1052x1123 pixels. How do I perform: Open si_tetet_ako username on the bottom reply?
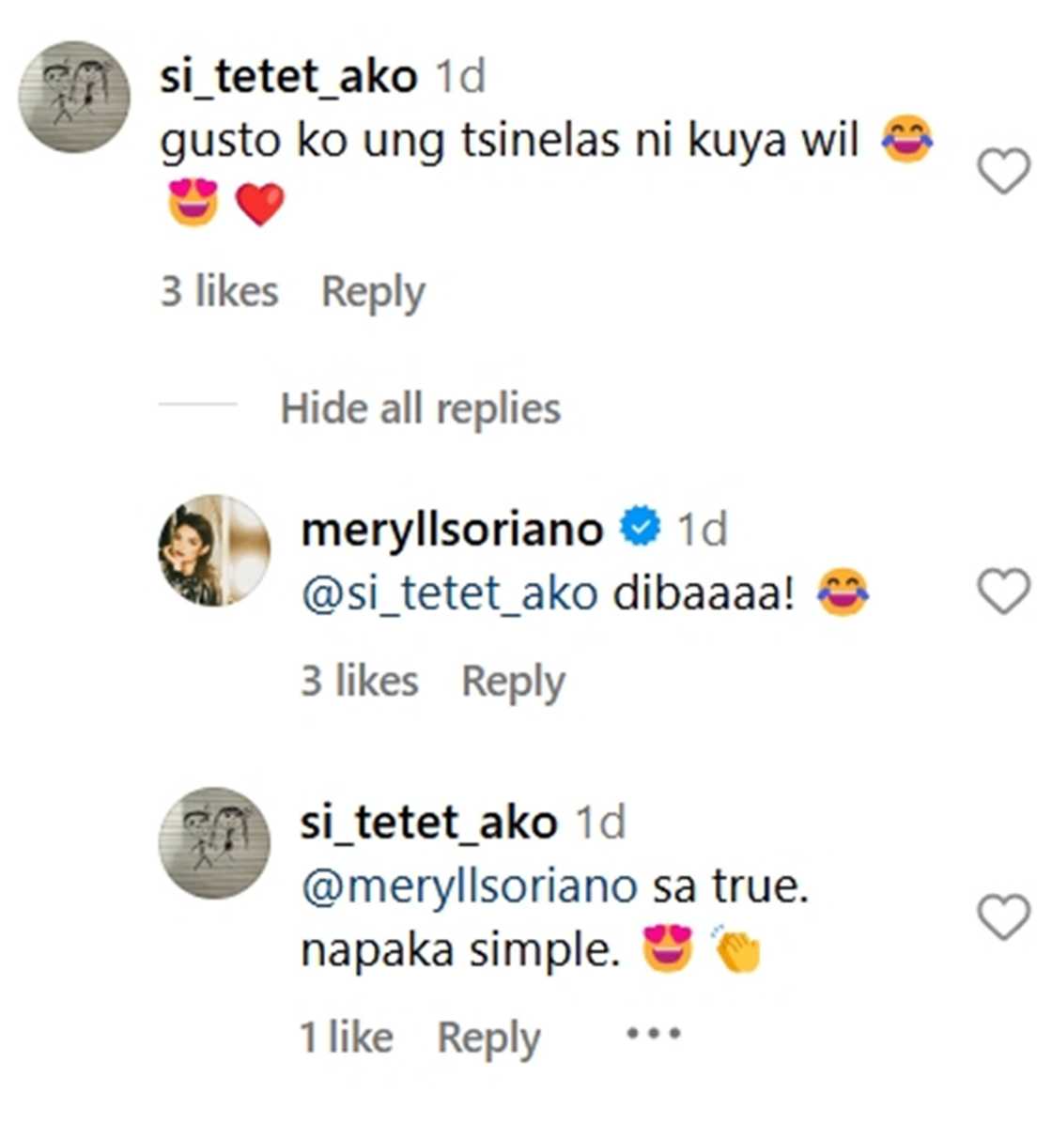(x=428, y=823)
